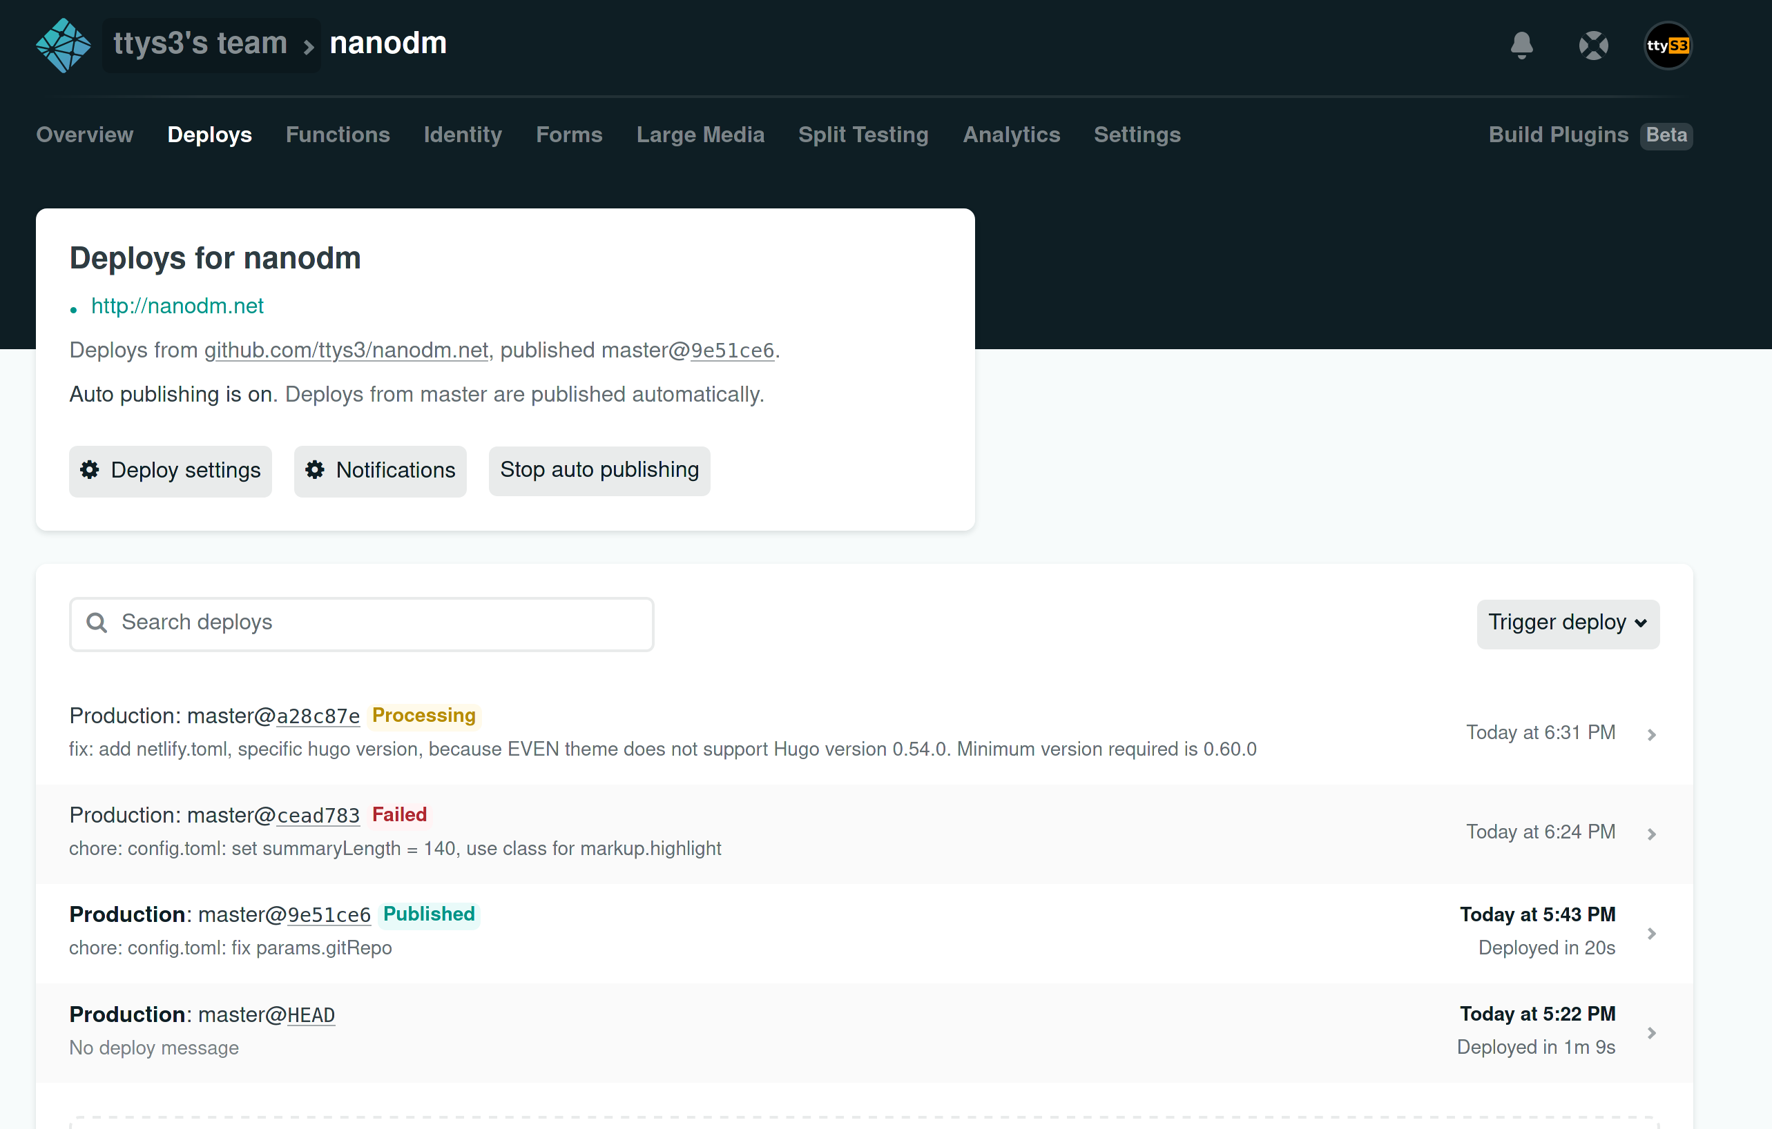Switch to the Split Testing tab

click(x=863, y=135)
